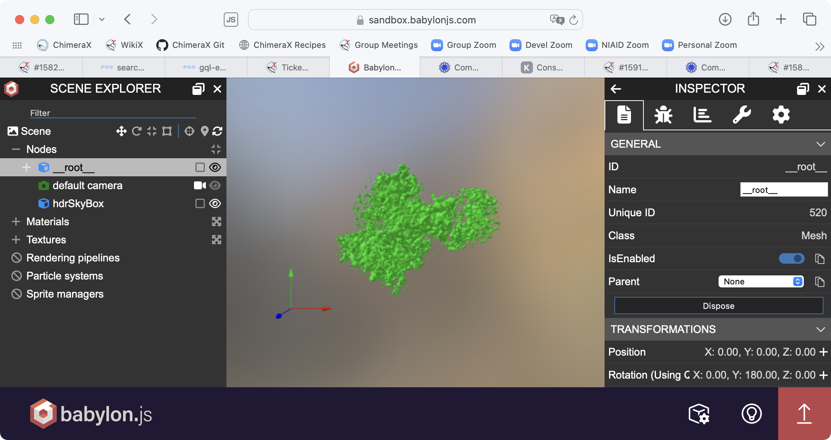Expand the Materials tree section
831x440 pixels.
(16, 222)
